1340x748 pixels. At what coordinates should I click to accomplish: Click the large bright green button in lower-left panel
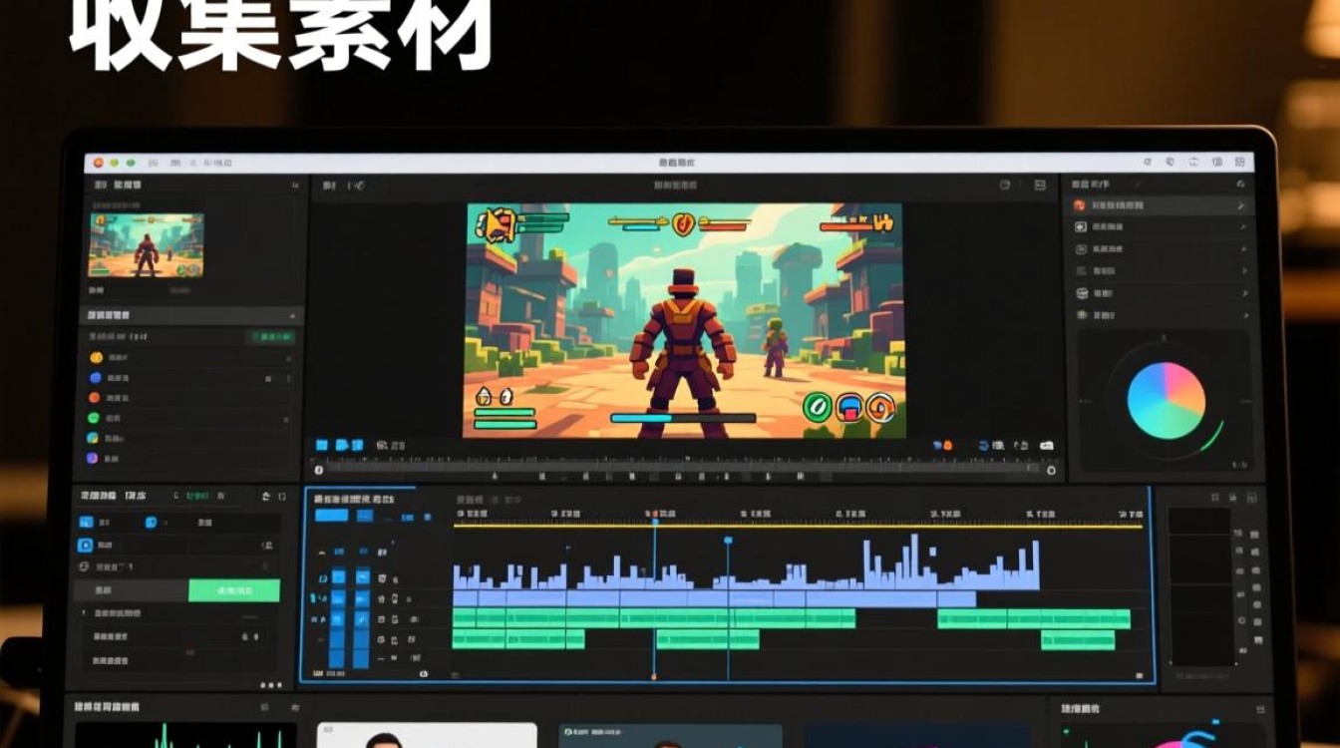pos(234,590)
